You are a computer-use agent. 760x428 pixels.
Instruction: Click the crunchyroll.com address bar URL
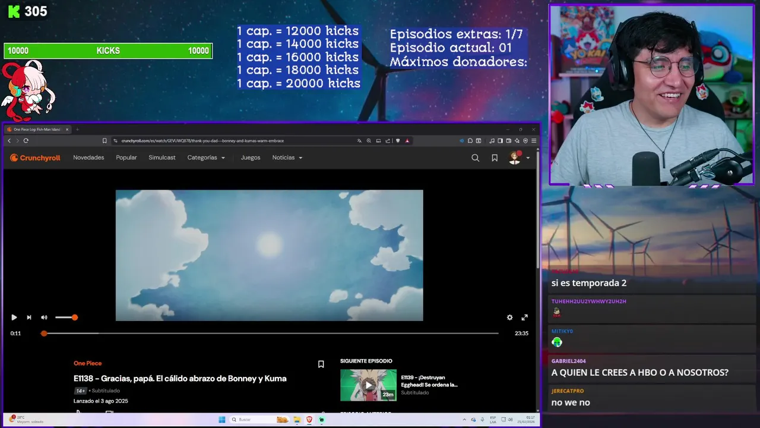[x=202, y=141]
